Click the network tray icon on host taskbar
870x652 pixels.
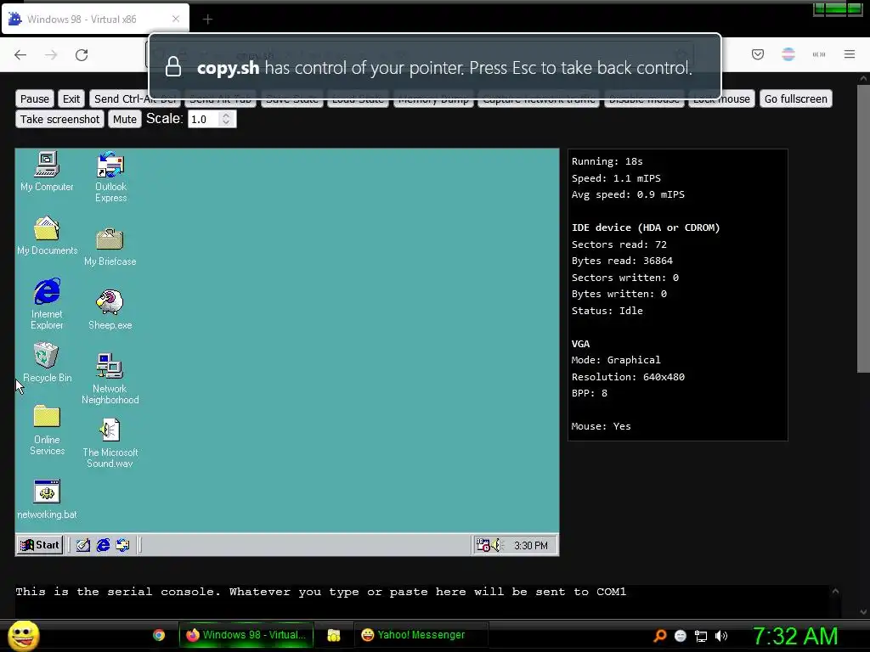701,636
